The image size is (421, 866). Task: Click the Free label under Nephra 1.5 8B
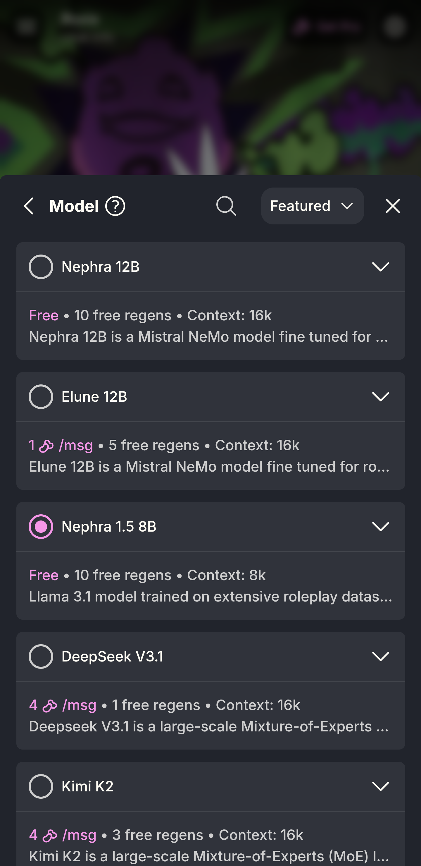(44, 575)
